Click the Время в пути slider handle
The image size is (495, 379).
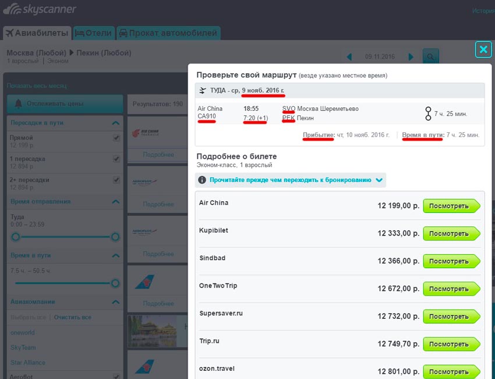point(115,283)
